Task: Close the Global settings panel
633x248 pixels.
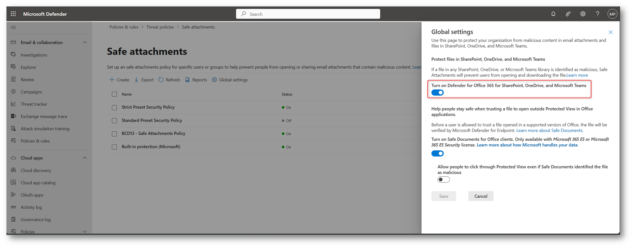Action: coord(611,32)
